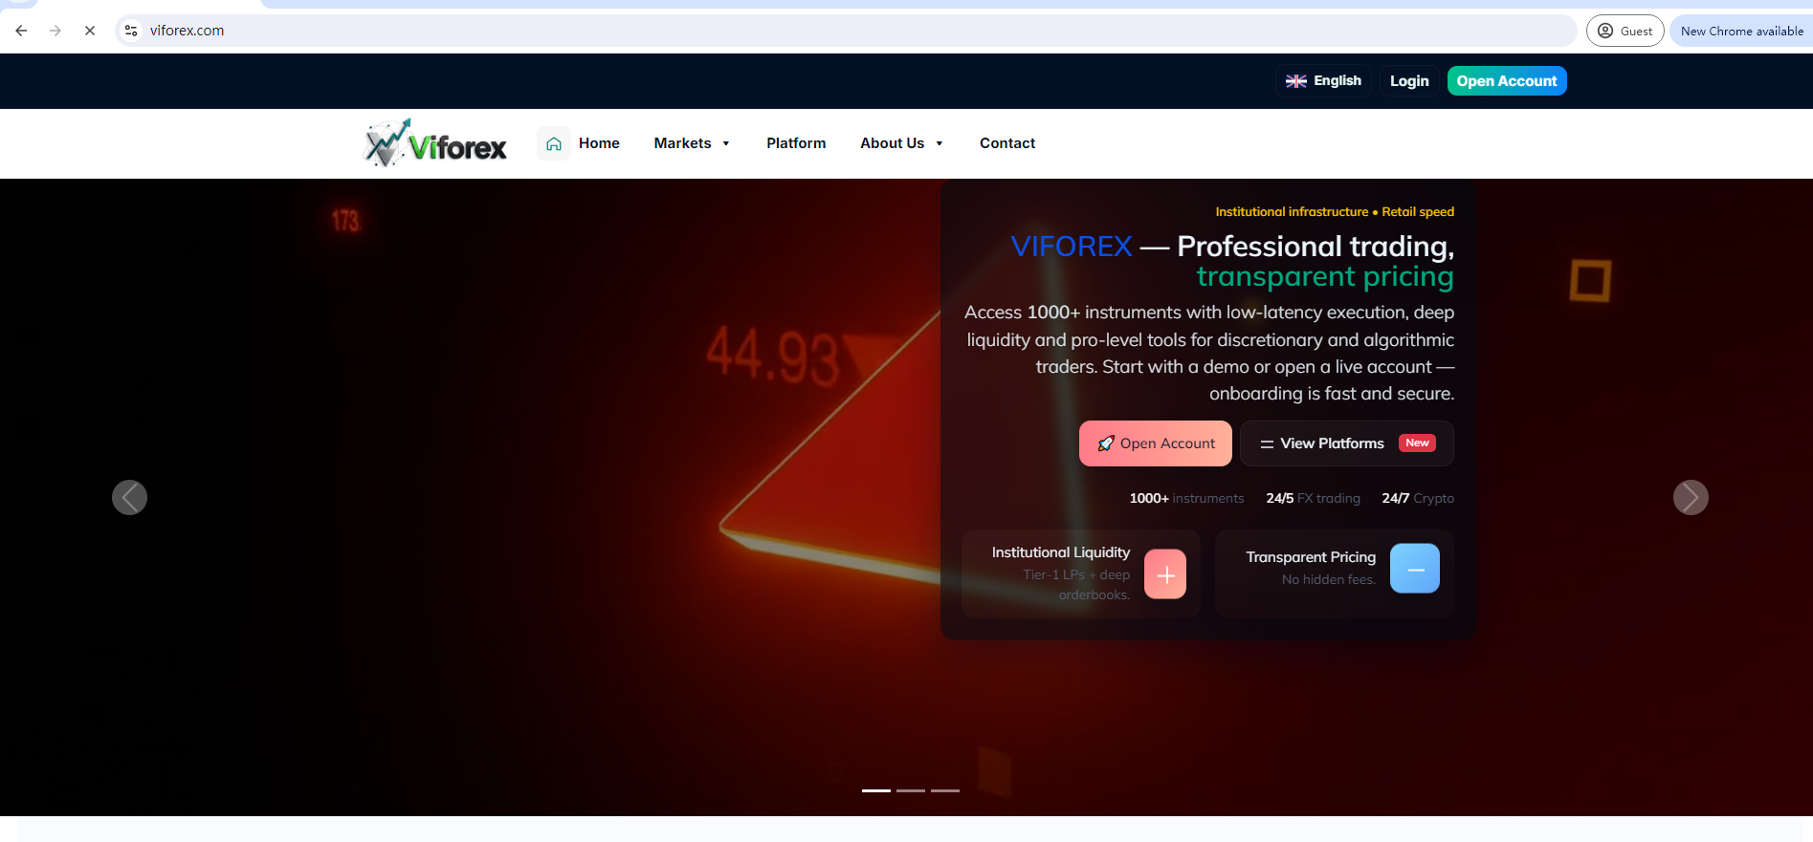Click the pink Open Account hero button
The width and height of the screenshot is (1813, 842).
pos(1156,443)
